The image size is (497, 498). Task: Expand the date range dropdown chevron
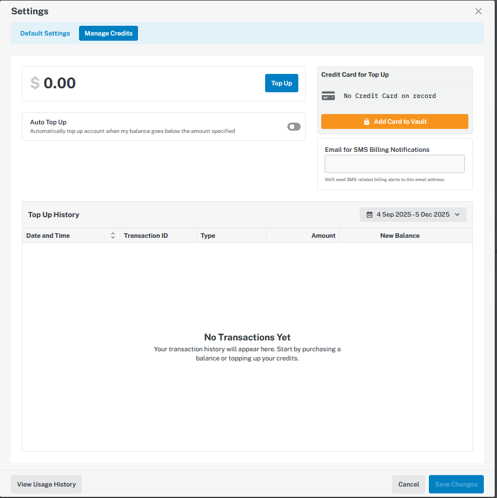click(457, 215)
